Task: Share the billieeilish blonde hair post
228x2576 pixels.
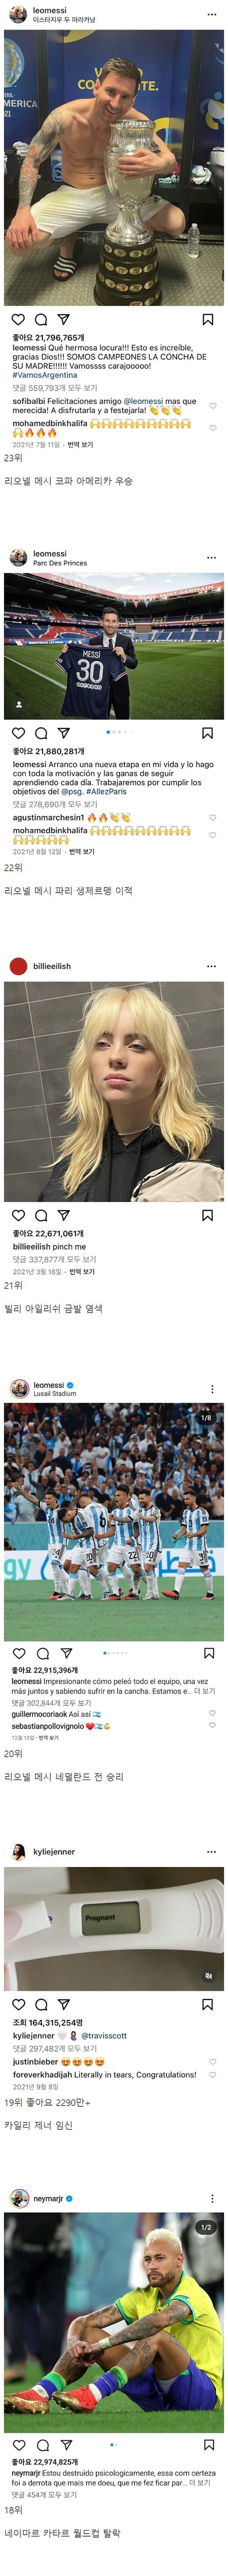Action: (x=64, y=1215)
